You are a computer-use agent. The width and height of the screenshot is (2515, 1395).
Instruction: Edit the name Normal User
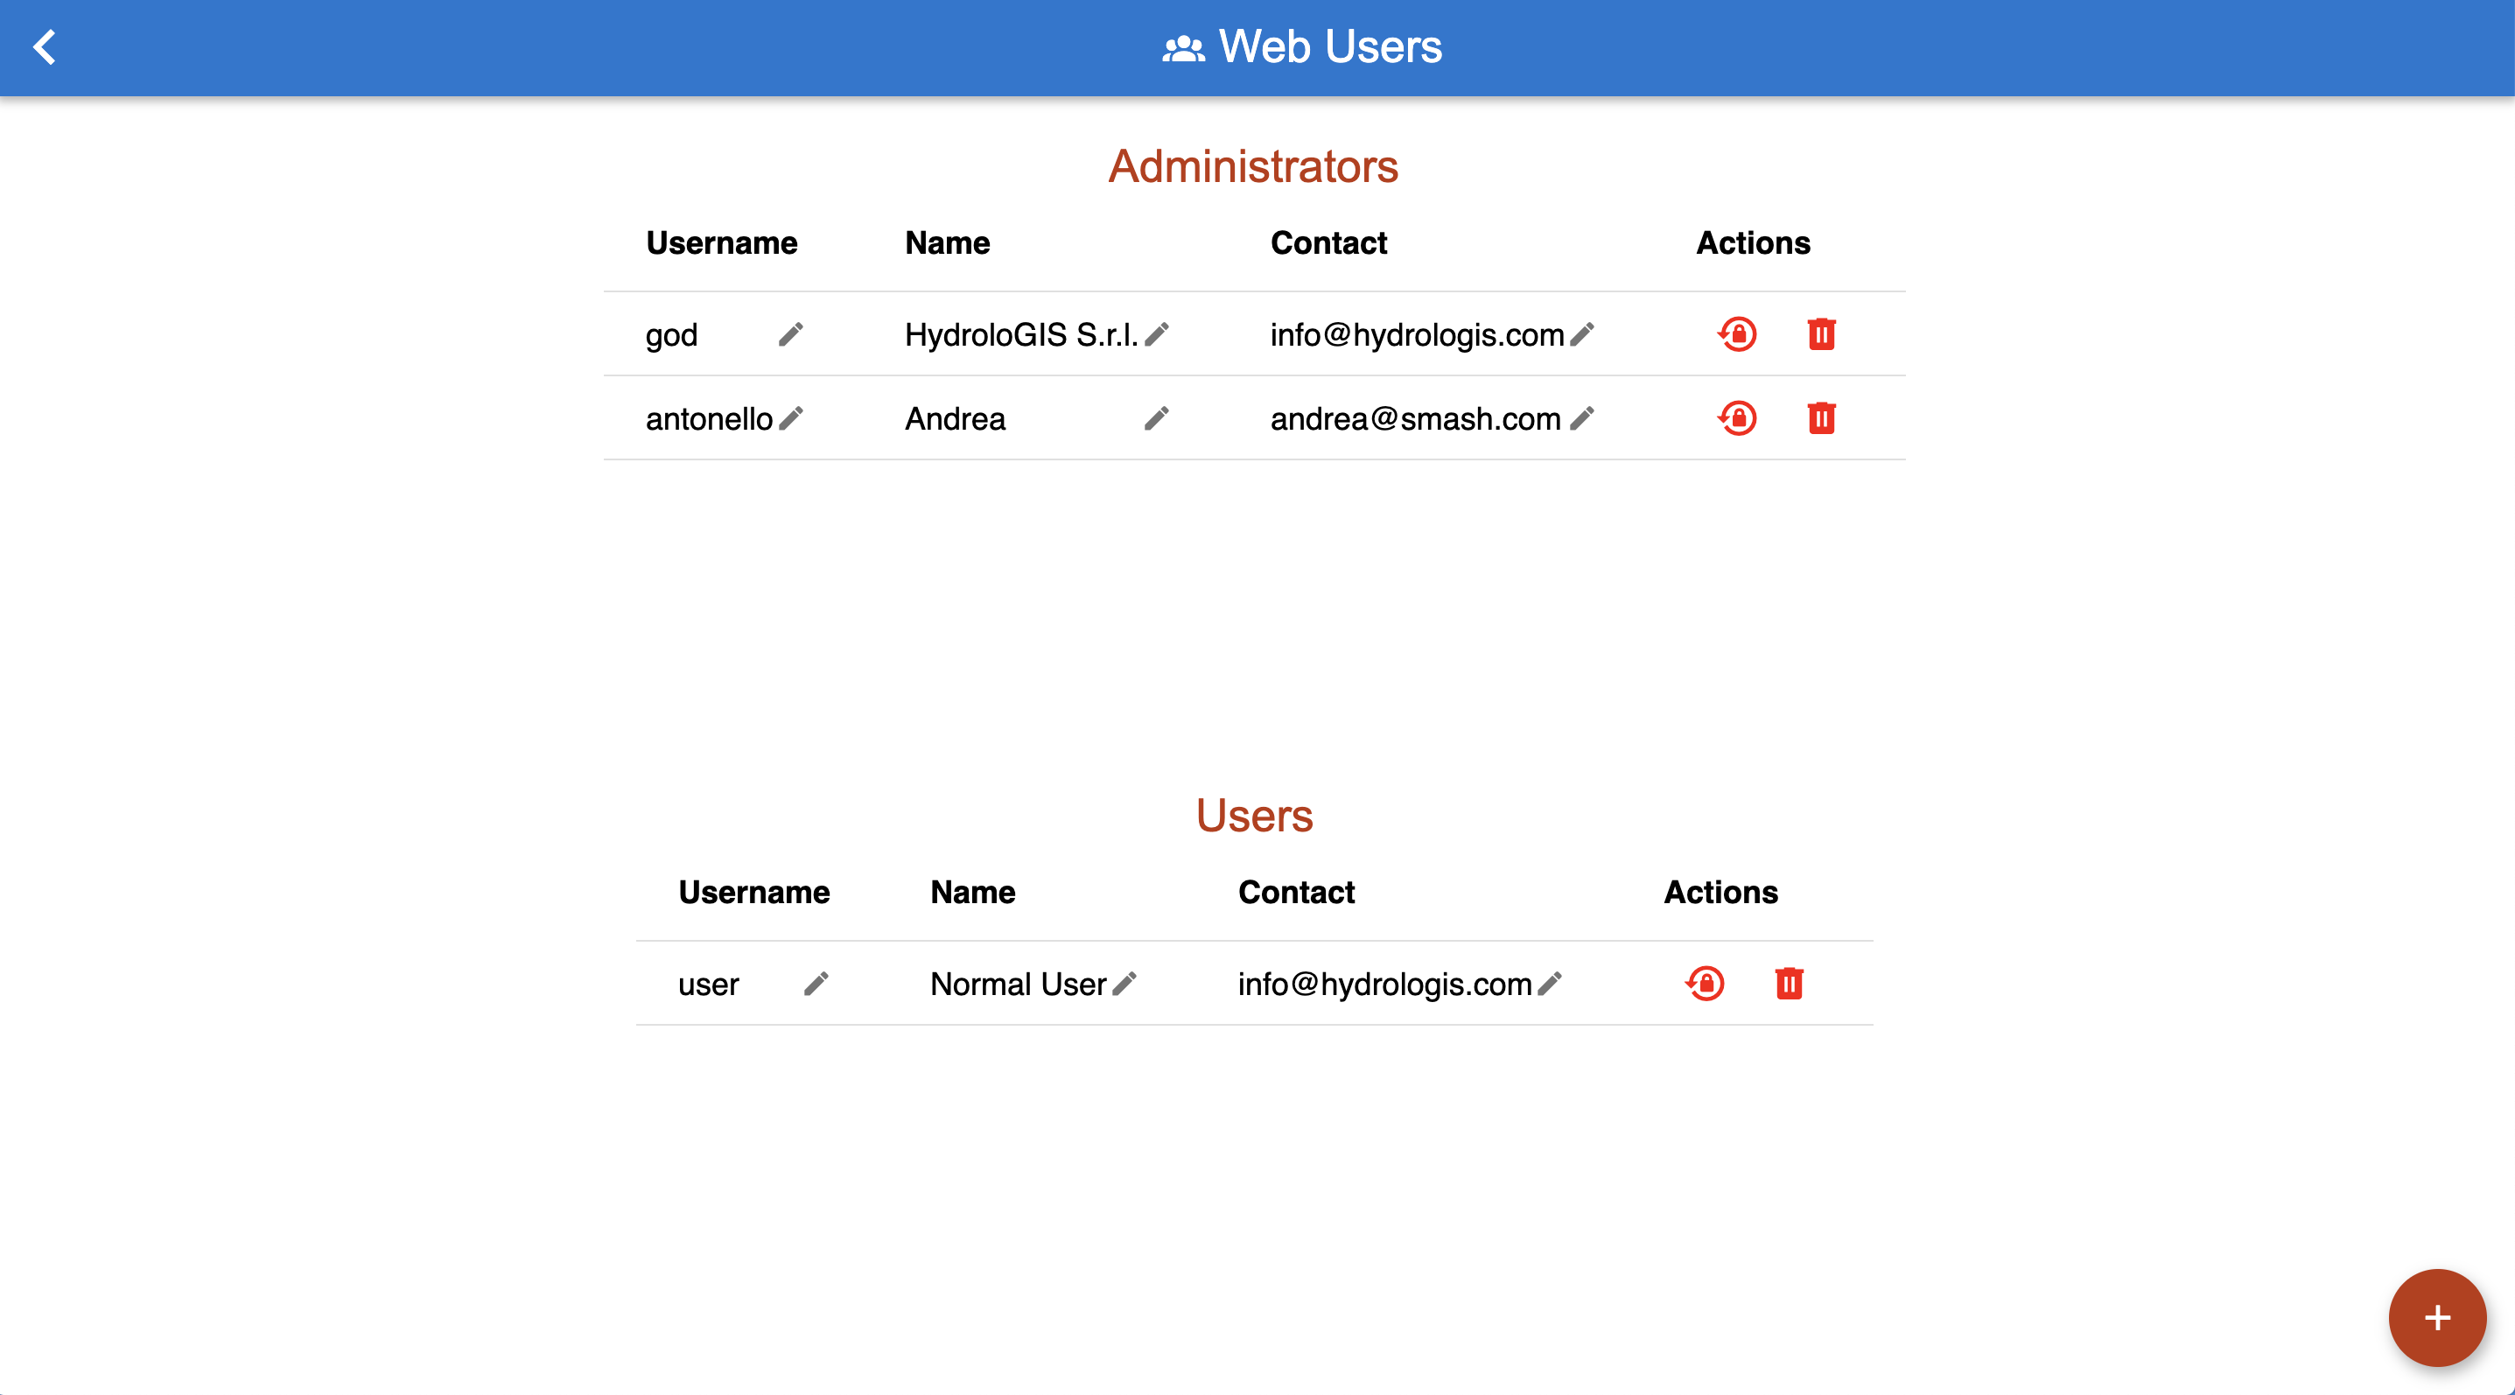[x=1124, y=984]
